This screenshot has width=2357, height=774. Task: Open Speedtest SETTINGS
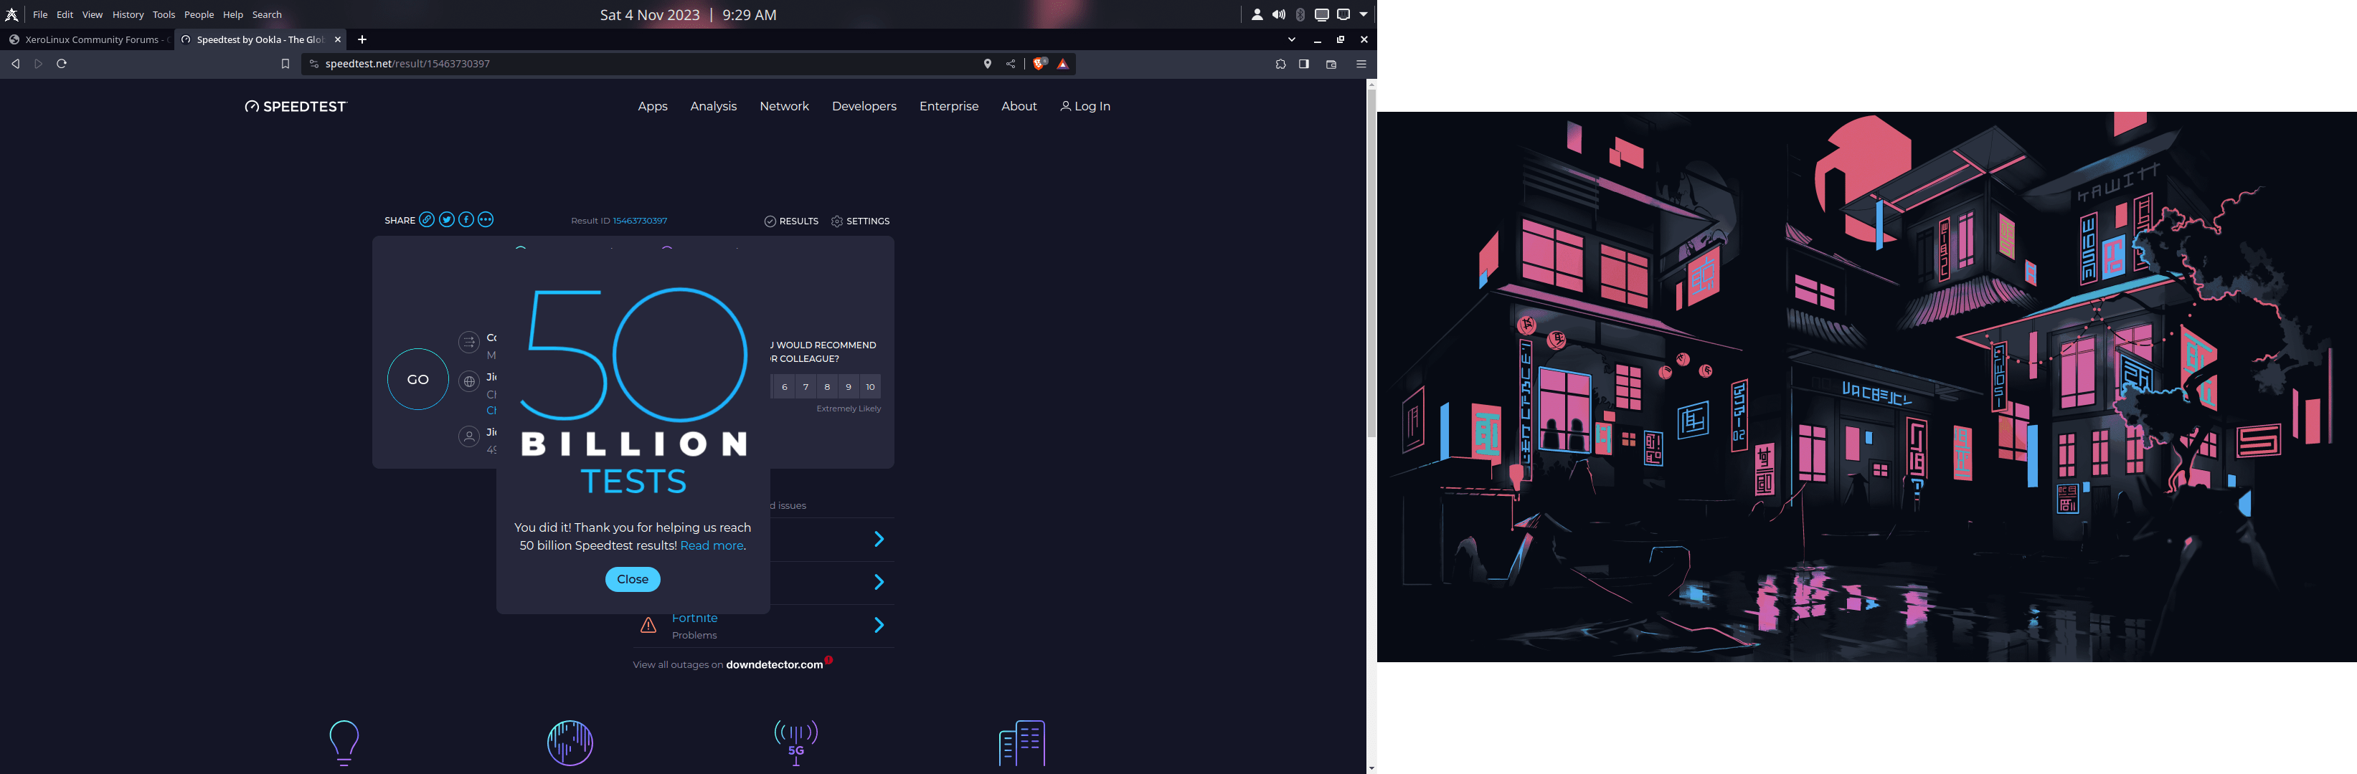pyautogui.click(x=860, y=221)
